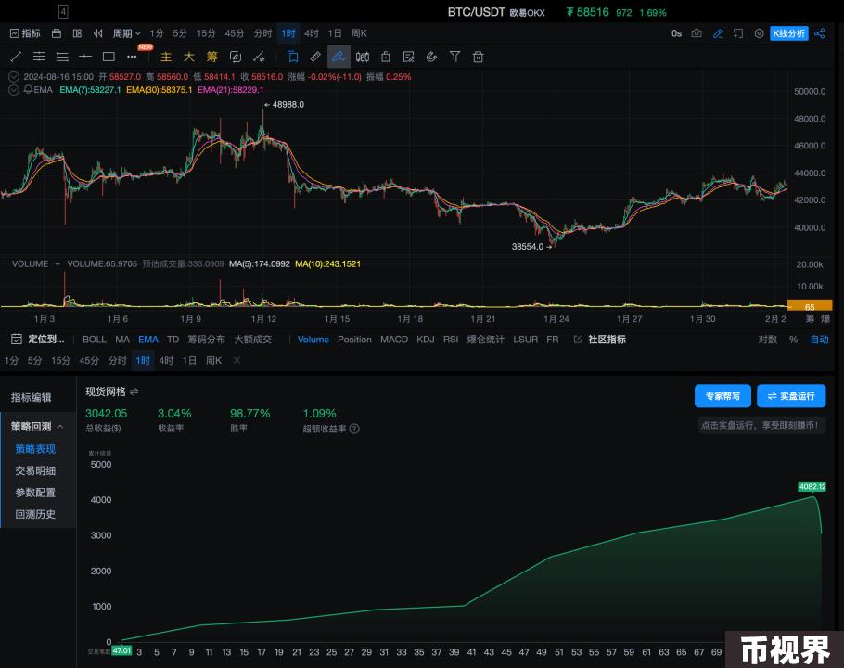The image size is (844, 668).
Task: Select the parallel channel lines tool
Action: [39, 57]
